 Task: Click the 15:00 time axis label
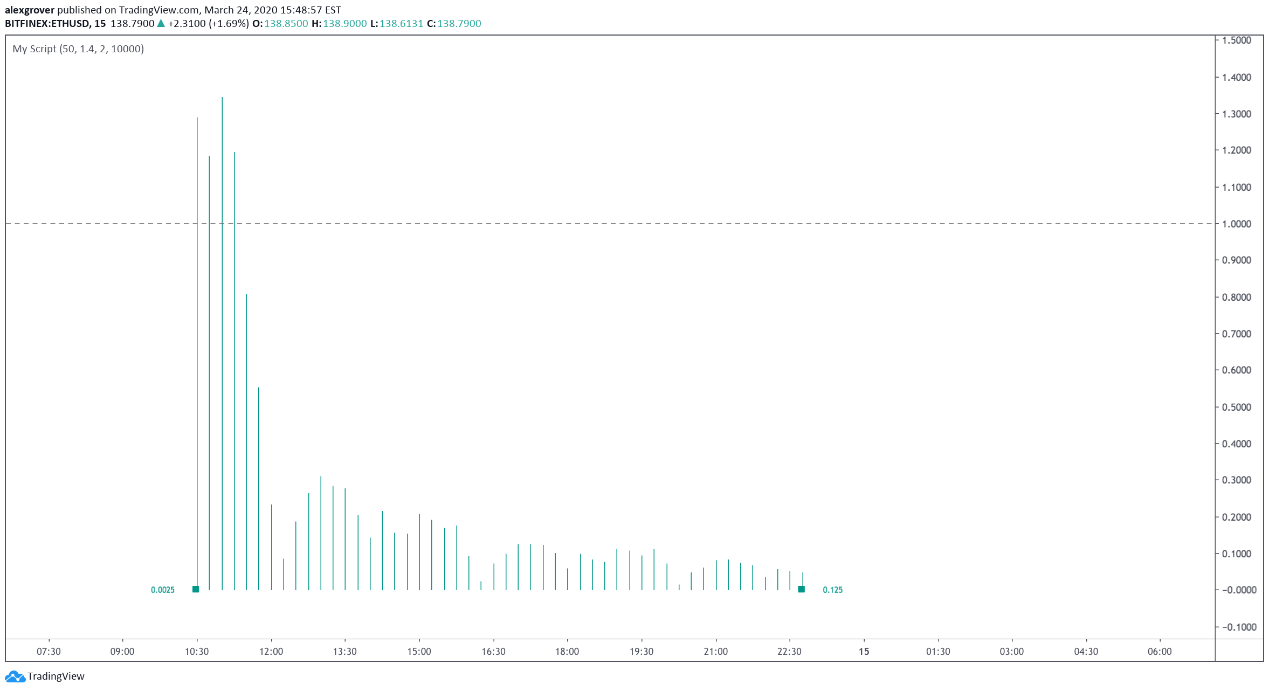coord(419,652)
